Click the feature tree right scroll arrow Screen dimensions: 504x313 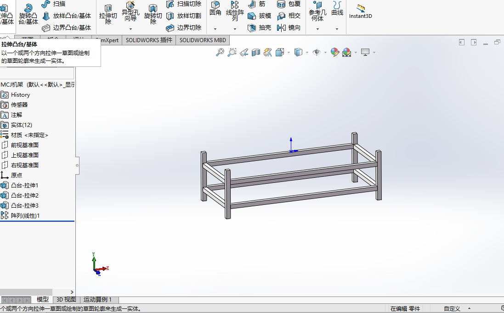click(x=72, y=292)
